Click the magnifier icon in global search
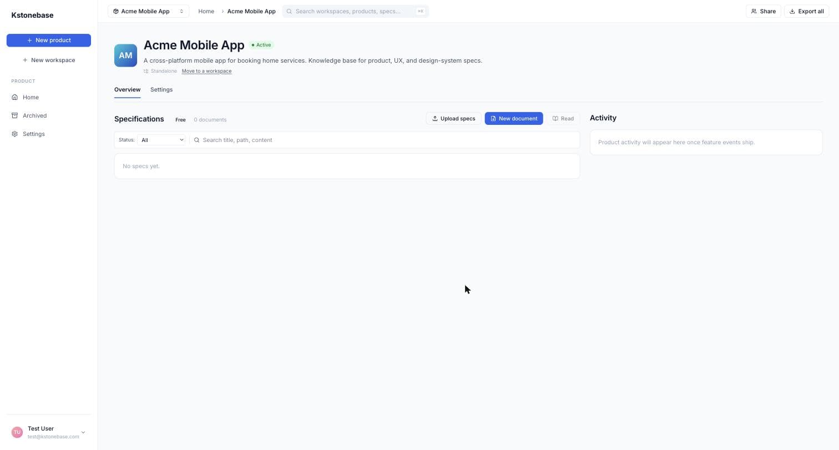The image size is (839, 450). click(289, 11)
